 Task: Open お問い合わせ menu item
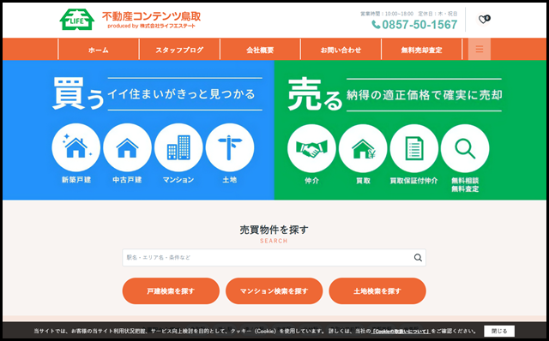[x=341, y=50]
